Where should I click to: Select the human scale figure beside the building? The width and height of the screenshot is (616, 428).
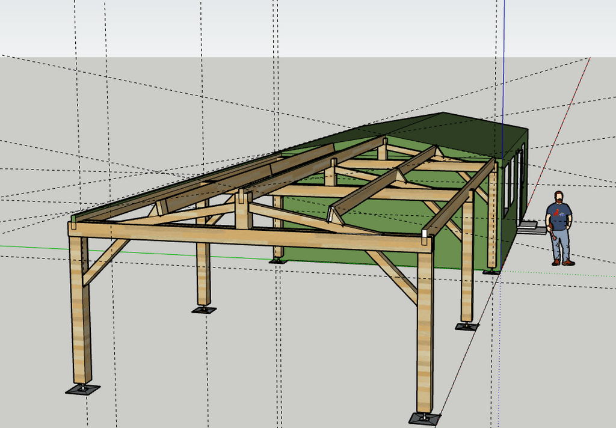click(x=559, y=228)
